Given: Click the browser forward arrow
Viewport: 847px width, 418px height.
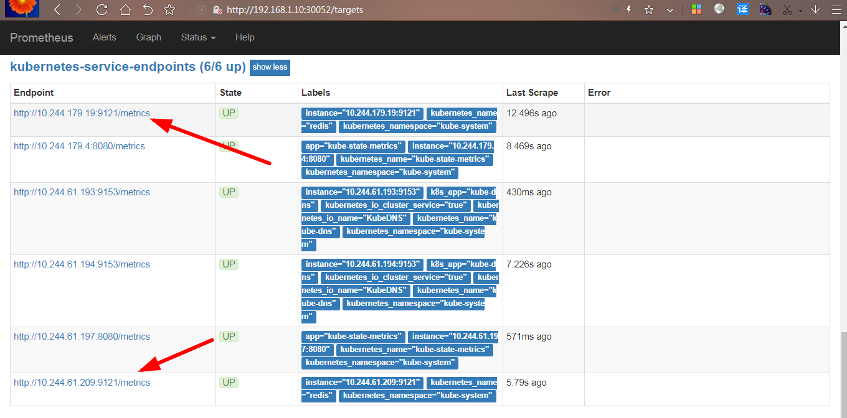Looking at the screenshot, I should (78, 10).
